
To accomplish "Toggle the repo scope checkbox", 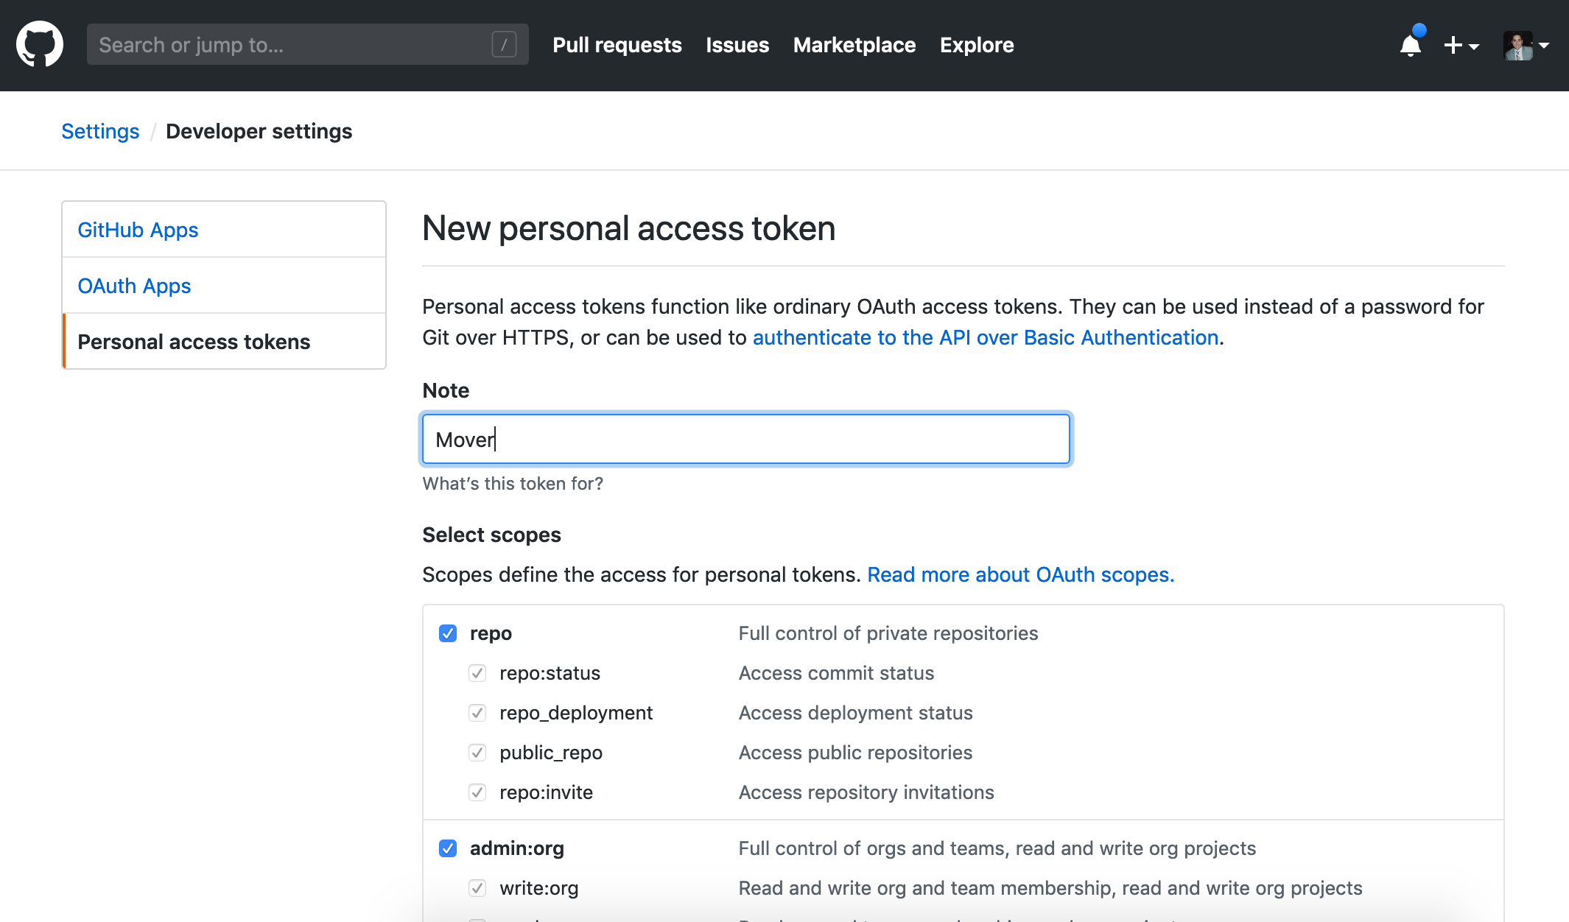I will click(x=448, y=633).
